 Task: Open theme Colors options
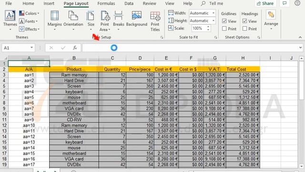pyautogui.click(x=29, y=13)
